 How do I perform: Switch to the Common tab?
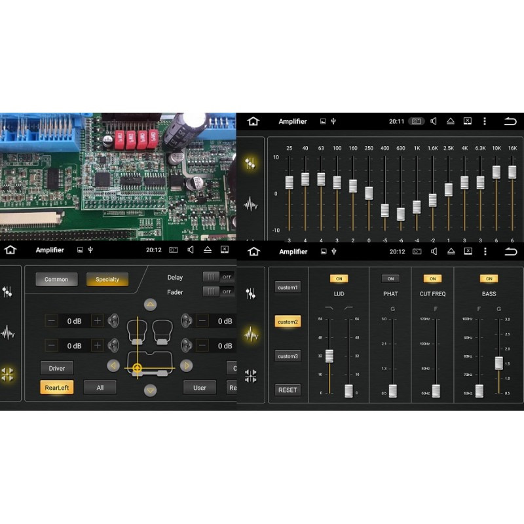click(56, 280)
